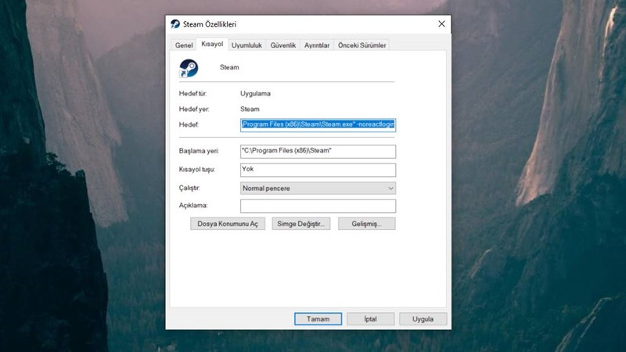Confirm with the Tamam button
Image resolution: width=626 pixels, height=352 pixels.
318,319
